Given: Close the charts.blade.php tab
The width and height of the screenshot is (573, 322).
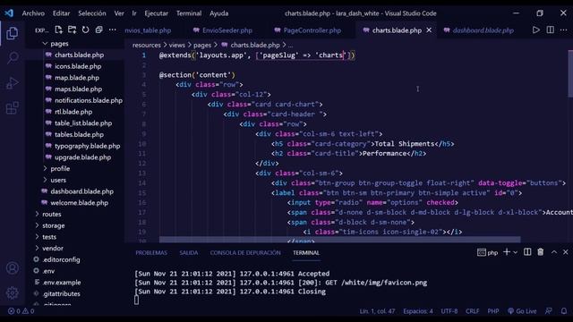Looking at the screenshot, I should pos(429,30).
